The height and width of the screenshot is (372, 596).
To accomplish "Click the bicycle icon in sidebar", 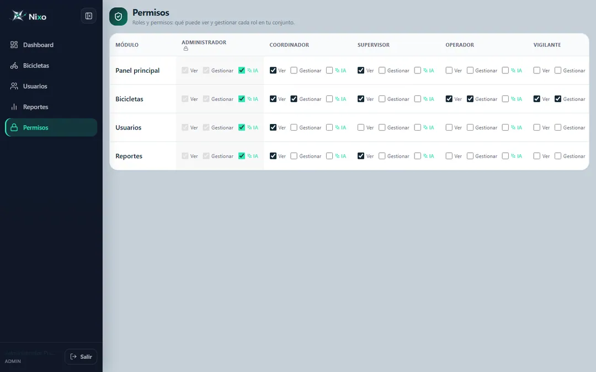I will tap(14, 66).
